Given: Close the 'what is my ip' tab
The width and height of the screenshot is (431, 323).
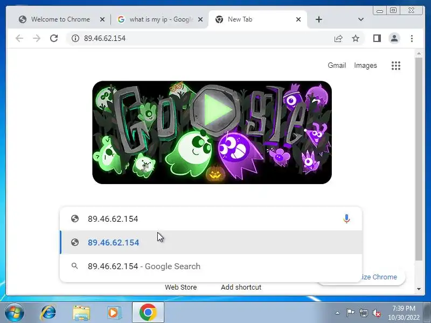Looking at the screenshot, I should coord(200,19).
